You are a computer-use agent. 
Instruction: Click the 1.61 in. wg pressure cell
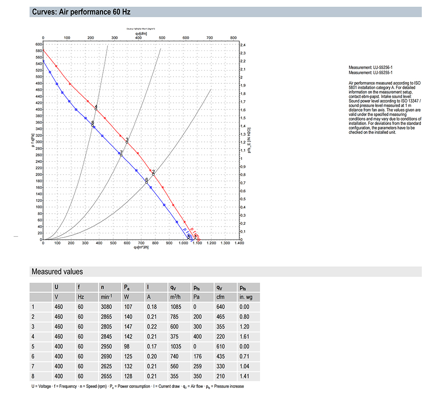[244, 336]
